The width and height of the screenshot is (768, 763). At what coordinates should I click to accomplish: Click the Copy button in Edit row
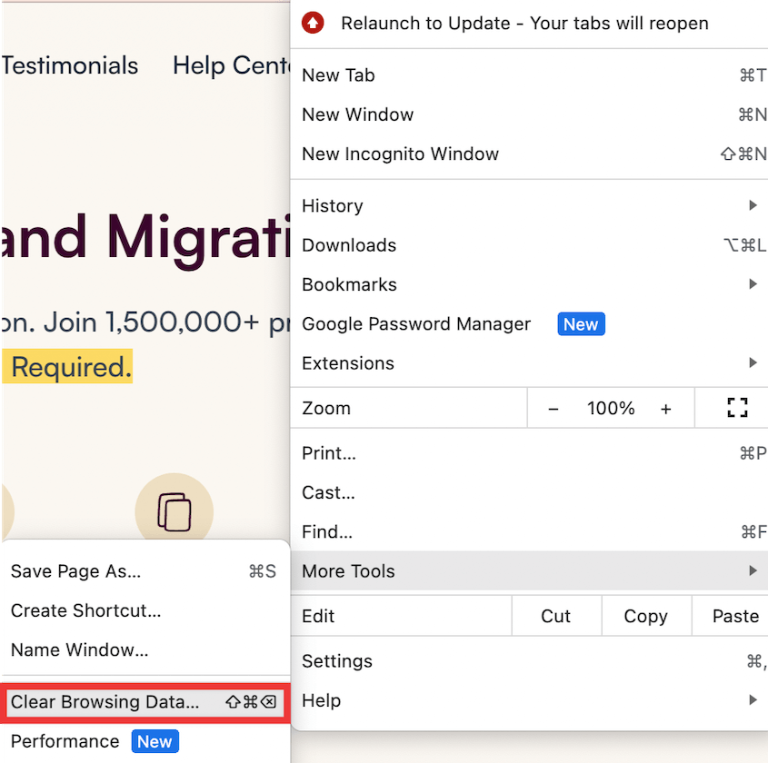pos(646,616)
